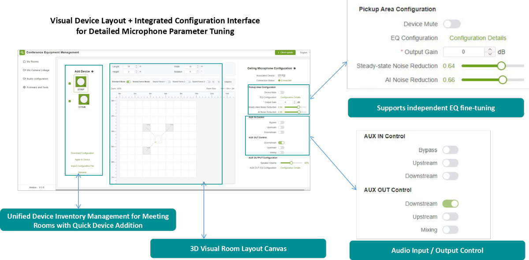
Task: Click the Version V1.0 text
Action: 37,187
